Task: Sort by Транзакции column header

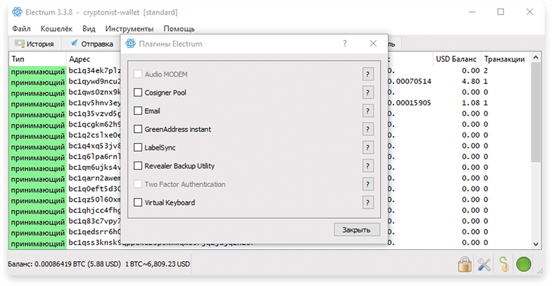Action: pos(505,59)
